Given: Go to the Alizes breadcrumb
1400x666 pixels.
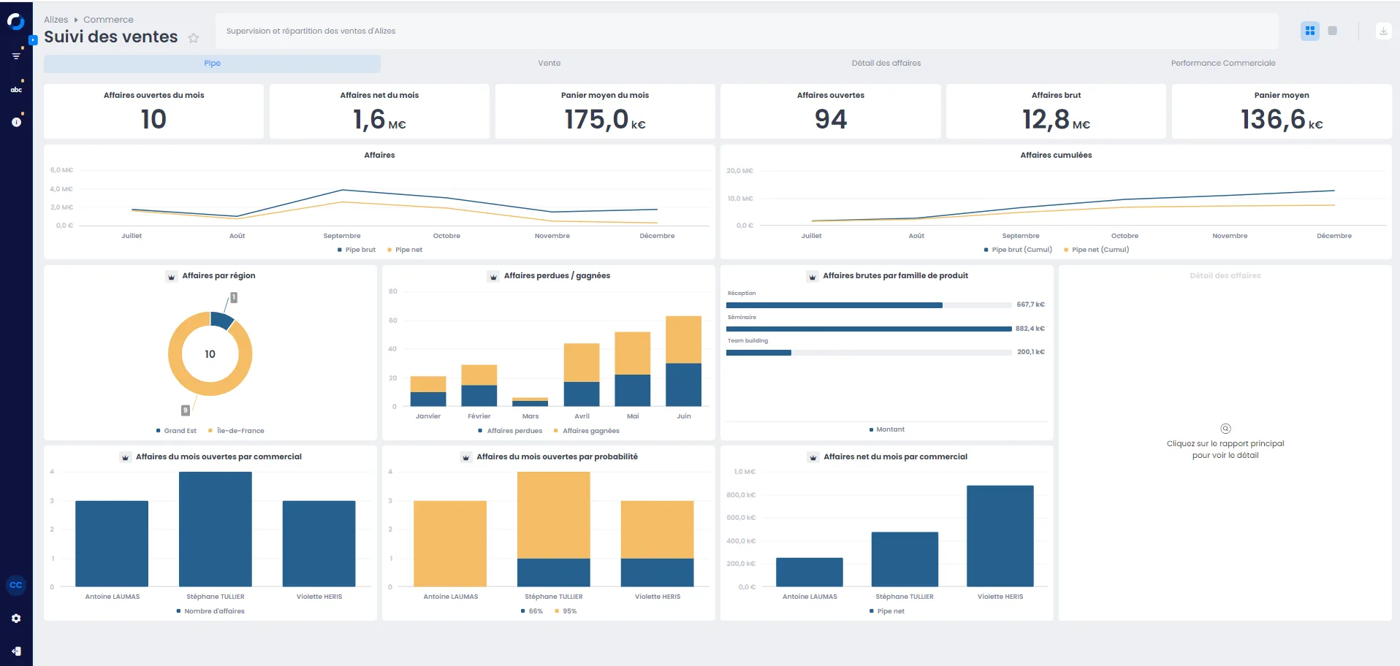Looking at the screenshot, I should coord(56,20).
